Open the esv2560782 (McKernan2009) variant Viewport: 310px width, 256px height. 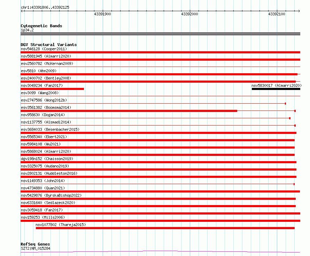(x=47, y=63)
